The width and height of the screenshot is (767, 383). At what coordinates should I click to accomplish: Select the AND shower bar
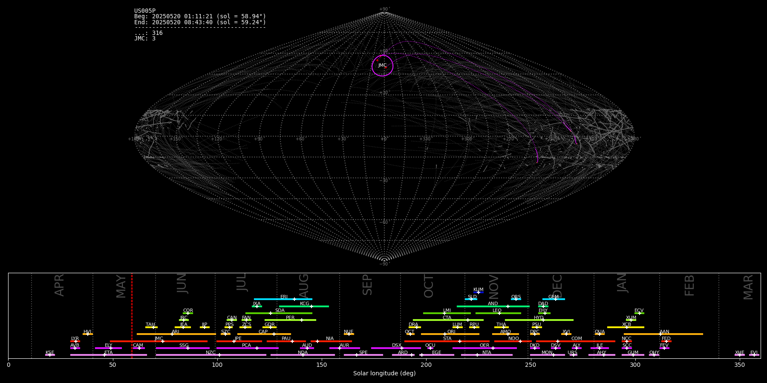(x=493, y=306)
